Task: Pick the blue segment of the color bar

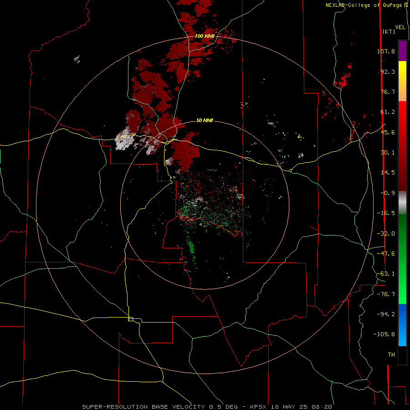Action: point(402,325)
